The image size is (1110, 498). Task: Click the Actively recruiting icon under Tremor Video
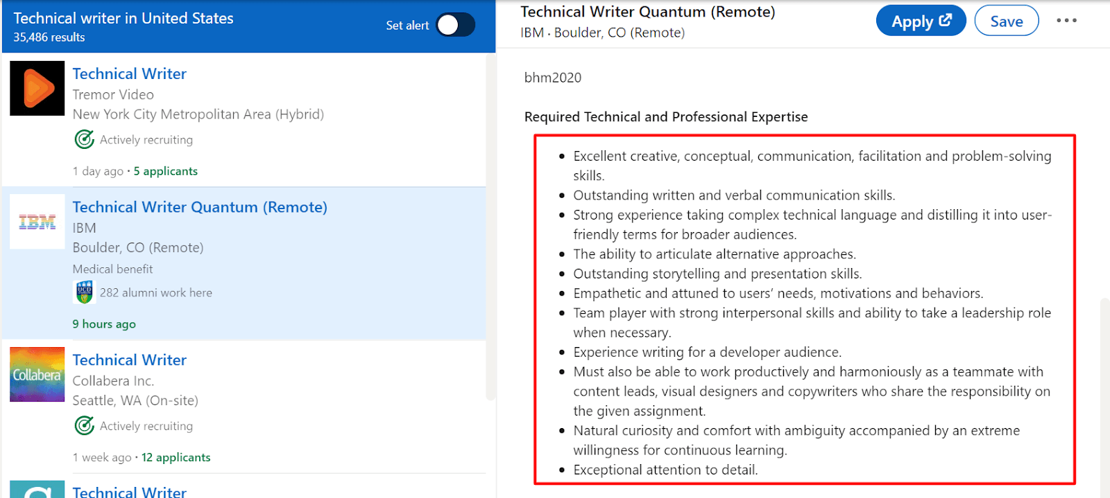(84, 140)
